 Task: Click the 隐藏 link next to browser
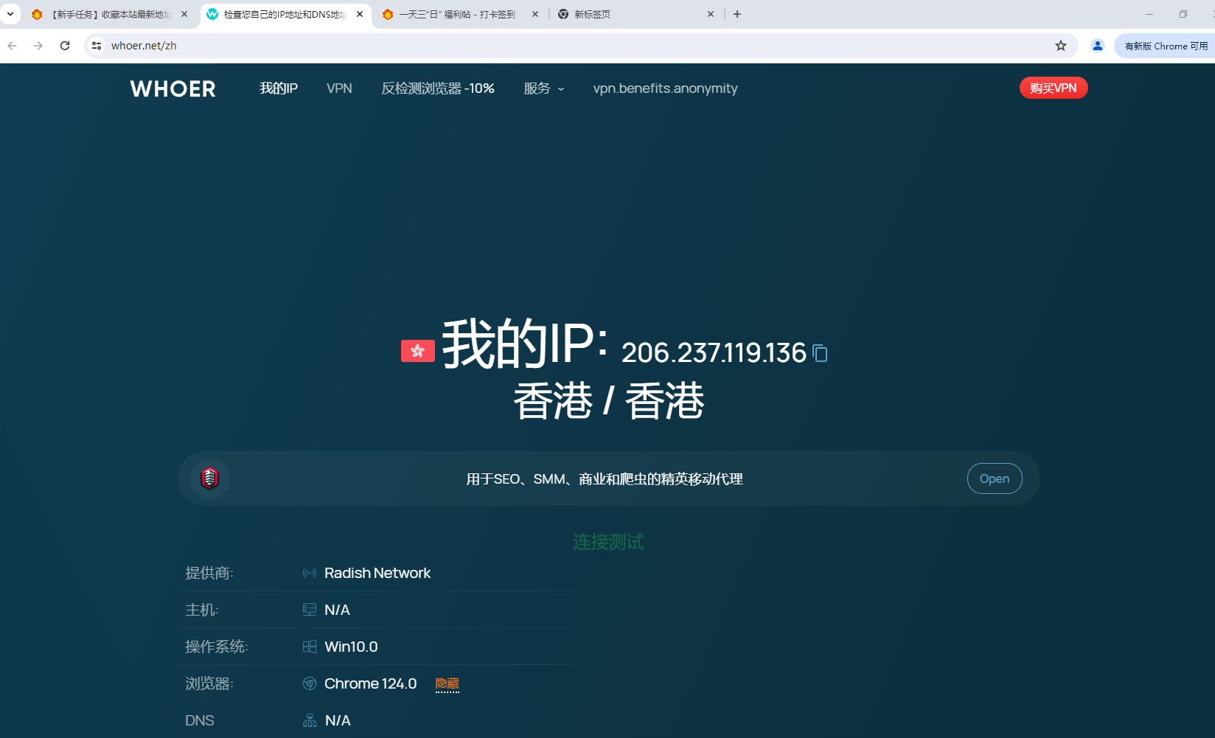coord(448,683)
